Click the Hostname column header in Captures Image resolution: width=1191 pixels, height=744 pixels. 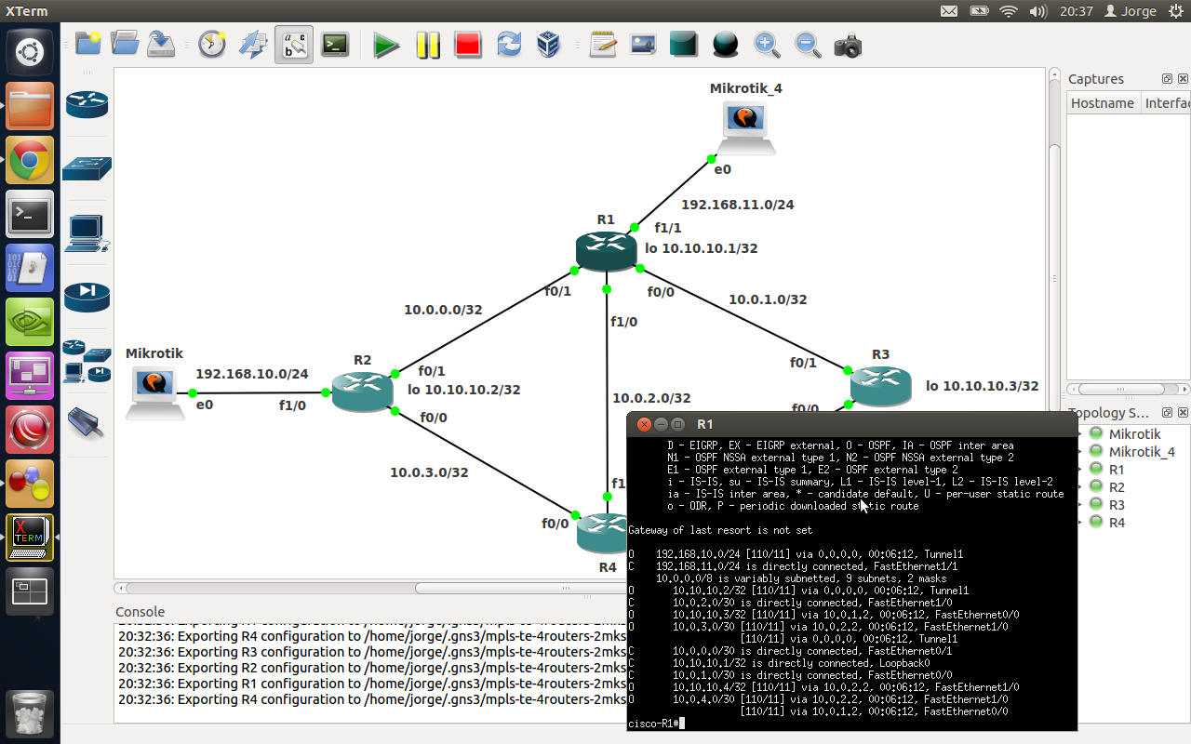1103,103
